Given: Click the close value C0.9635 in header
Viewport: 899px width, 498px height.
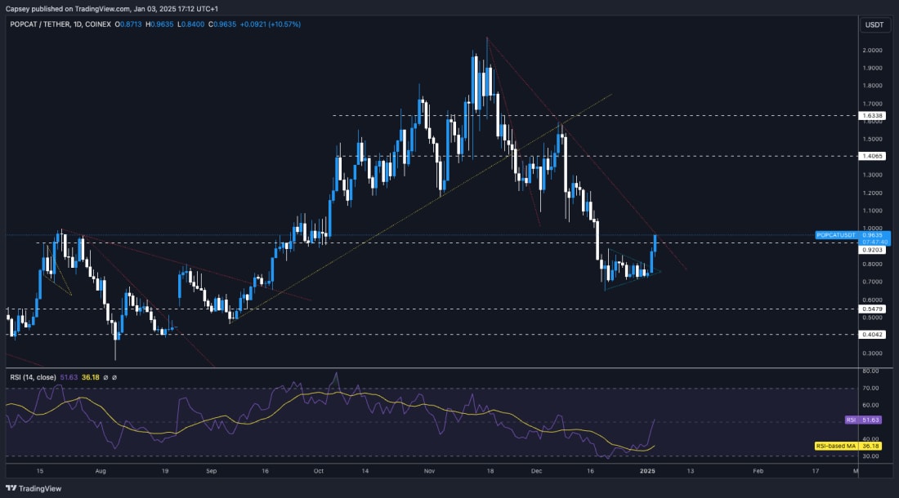Looking at the screenshot, I should (222, 24).
